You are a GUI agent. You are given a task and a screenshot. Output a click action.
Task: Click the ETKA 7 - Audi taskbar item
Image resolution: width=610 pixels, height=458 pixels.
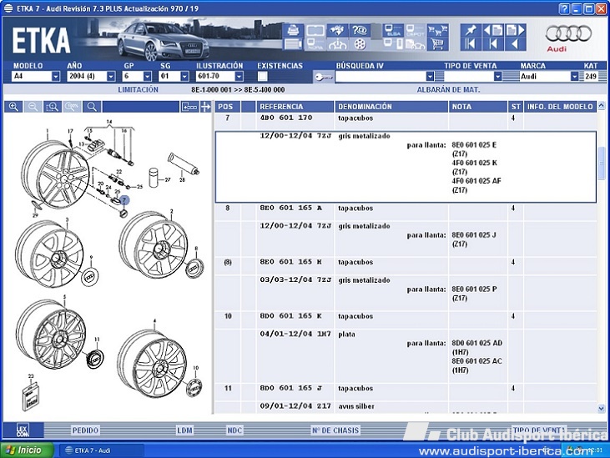pos(101,450)
